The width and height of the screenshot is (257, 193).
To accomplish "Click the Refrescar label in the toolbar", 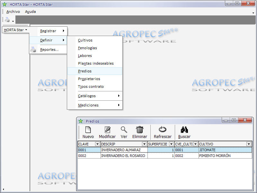I will (x=163, y=136).
